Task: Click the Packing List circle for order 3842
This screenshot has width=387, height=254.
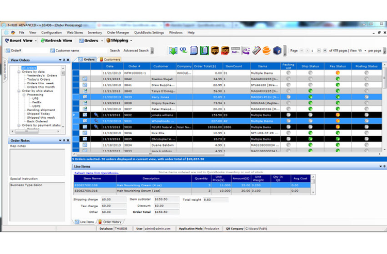Action: point(288,79)
